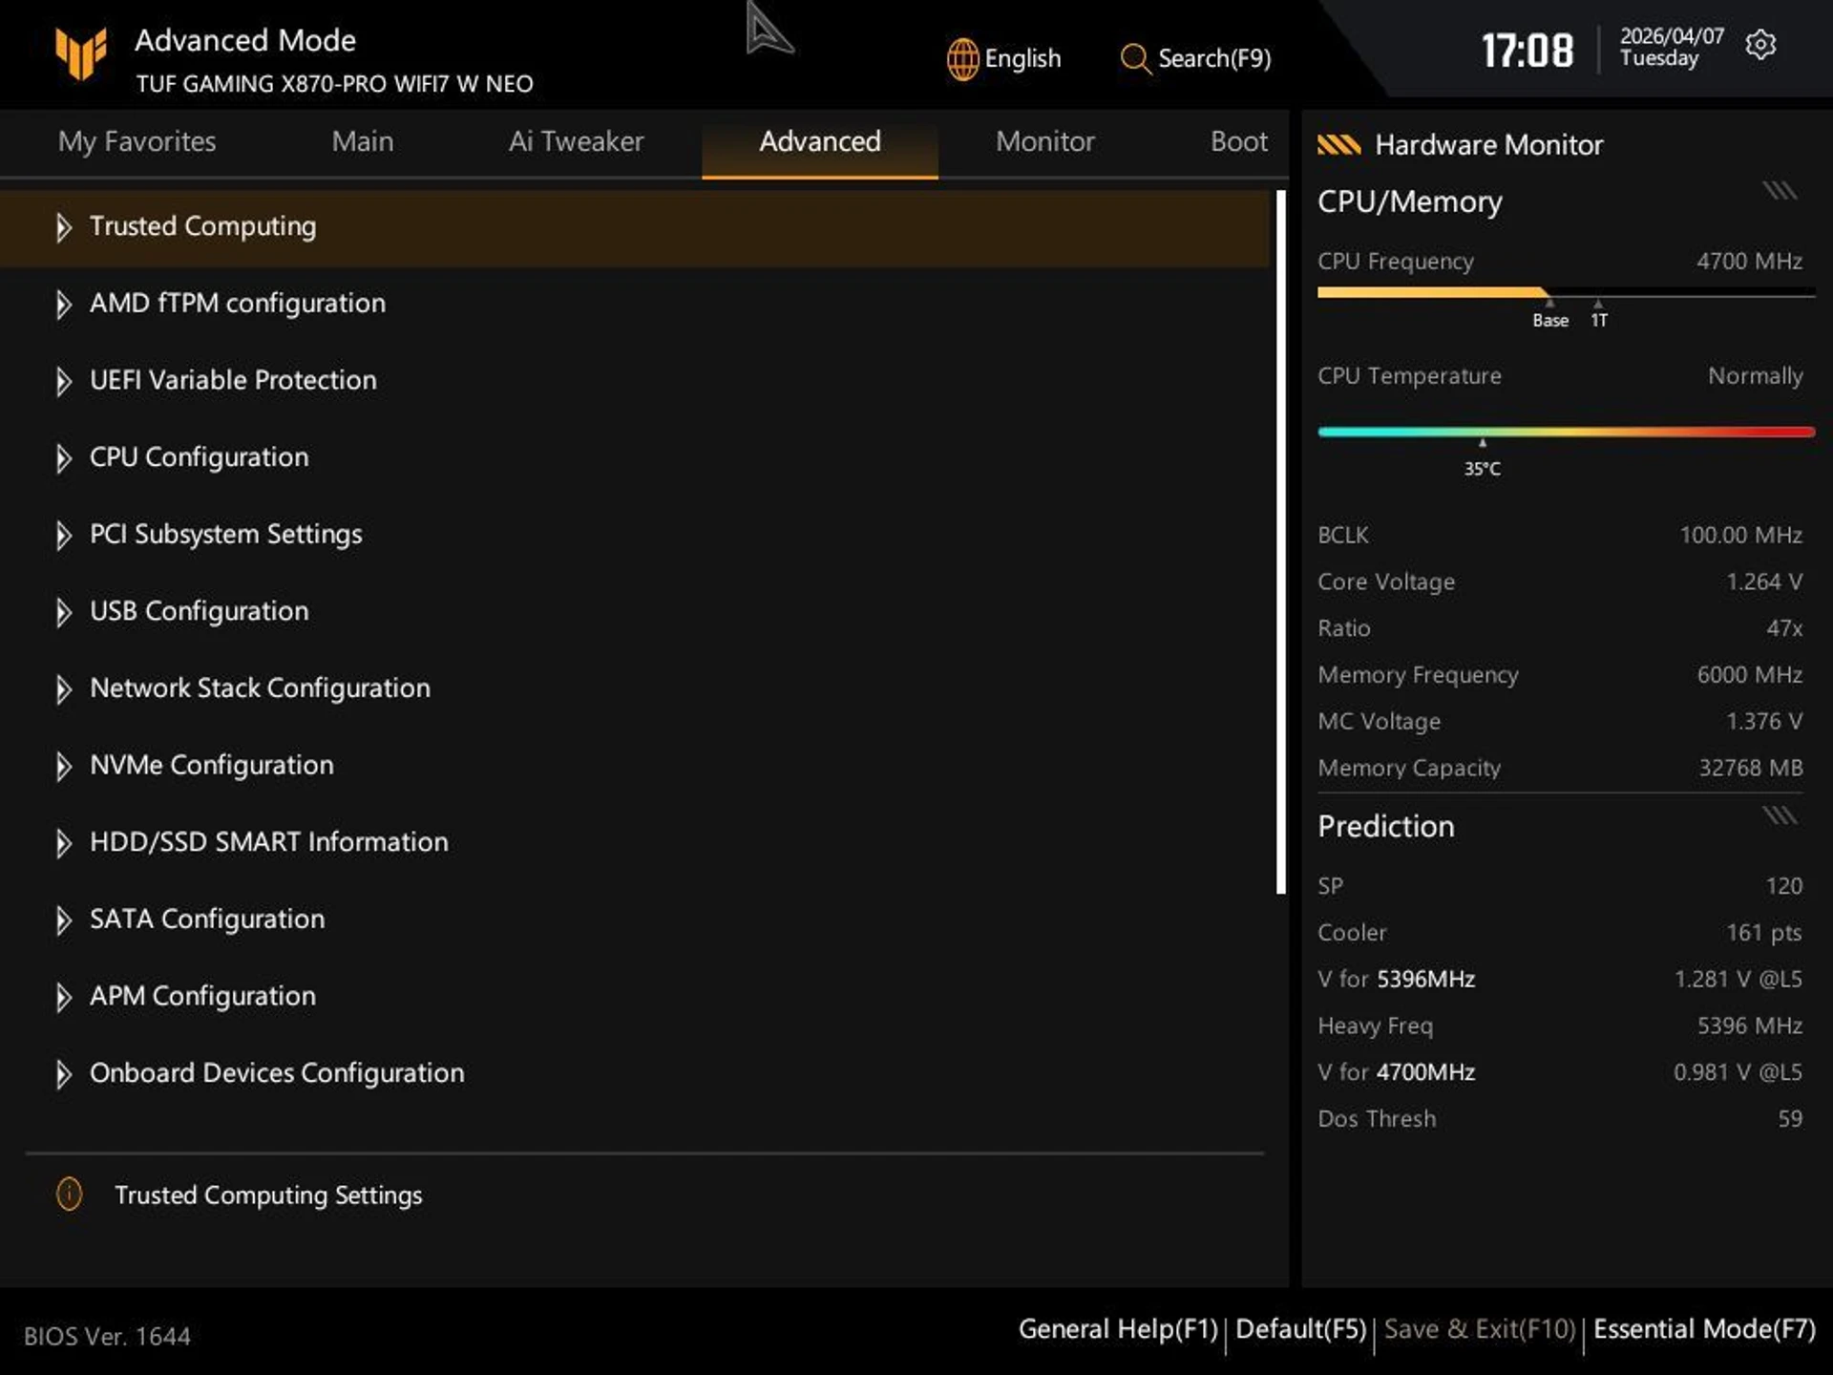The image size is (1833, 1375).
Task: Select the Advanced tab
Action: click(820, 141)
